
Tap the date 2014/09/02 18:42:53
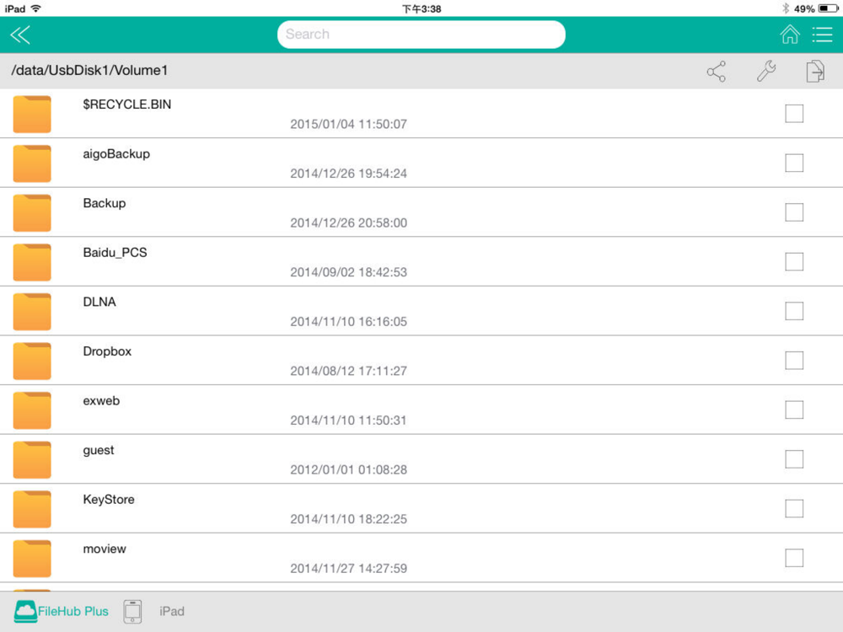pyautogui.click(x=348, y=272)
